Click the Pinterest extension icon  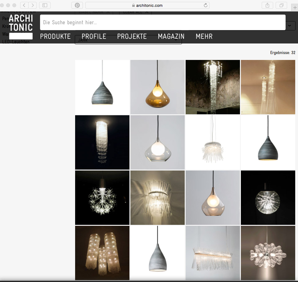[77, 5]
